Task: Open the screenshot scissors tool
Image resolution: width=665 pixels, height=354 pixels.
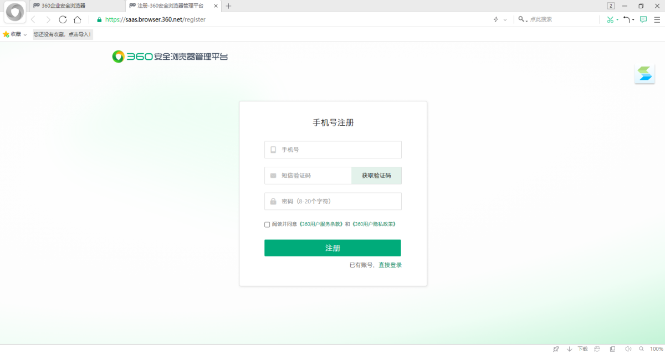Action: [x=610, y=19]
